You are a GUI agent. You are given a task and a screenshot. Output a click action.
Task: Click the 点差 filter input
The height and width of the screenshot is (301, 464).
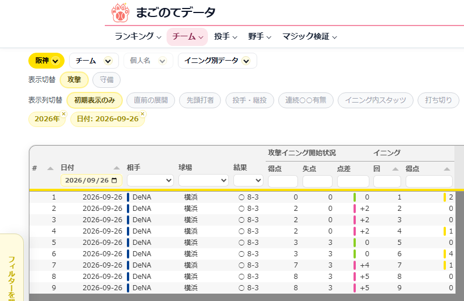[353, 181]
